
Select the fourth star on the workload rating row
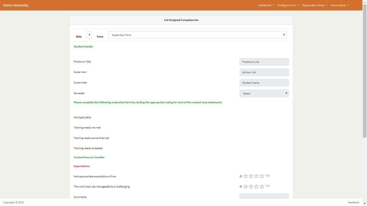262,186
